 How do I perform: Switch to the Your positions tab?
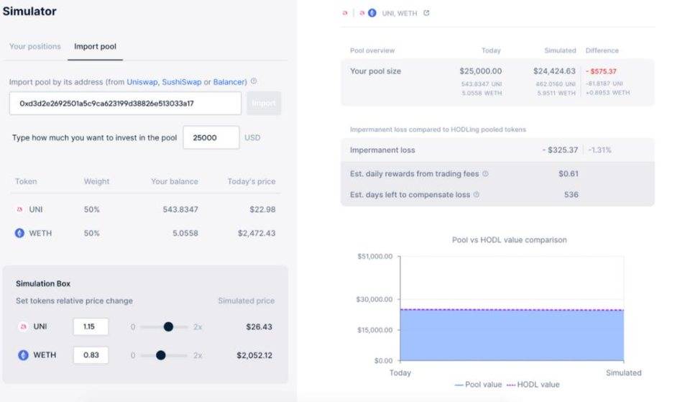point(34,47)
